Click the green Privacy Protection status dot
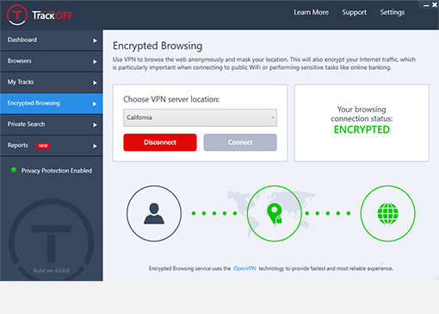The image size is (439, 314). (14, 170)
